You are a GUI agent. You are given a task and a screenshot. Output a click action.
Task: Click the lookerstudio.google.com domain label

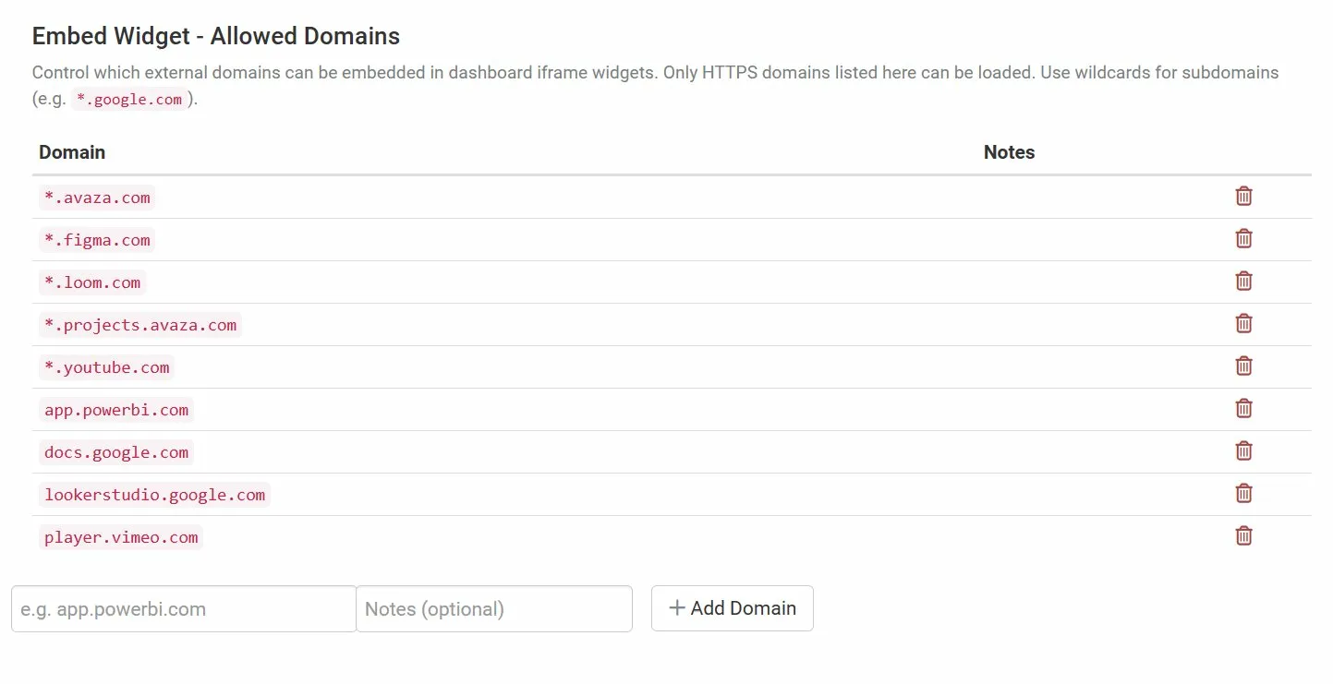click(154, 495)
